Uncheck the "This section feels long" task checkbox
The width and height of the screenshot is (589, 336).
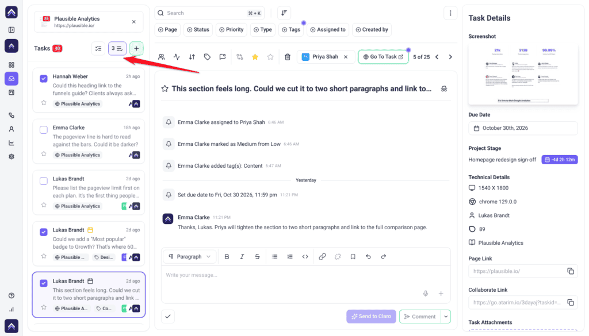pos(44,283)
